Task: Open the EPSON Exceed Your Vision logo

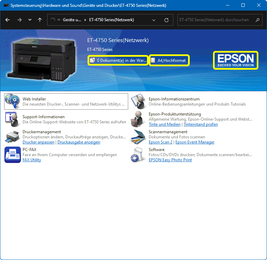Action: [x=236, y=60]
